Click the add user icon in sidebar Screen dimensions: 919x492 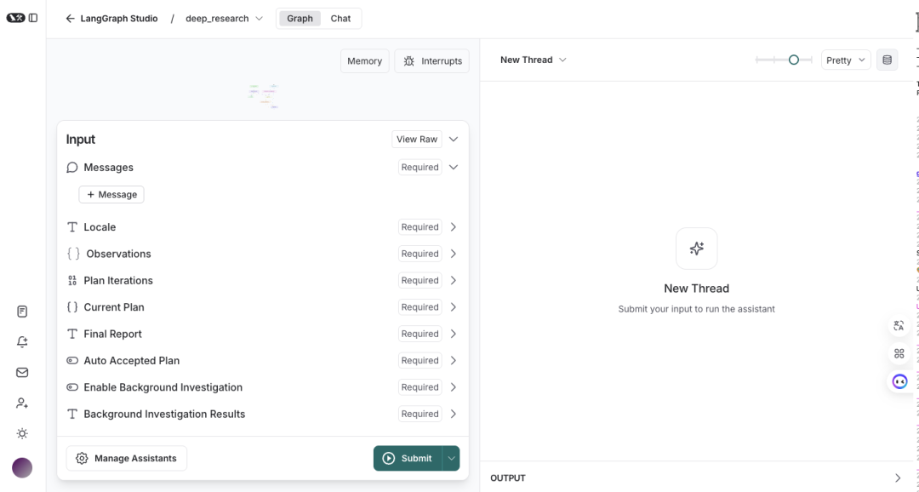[x=22, y=403]
